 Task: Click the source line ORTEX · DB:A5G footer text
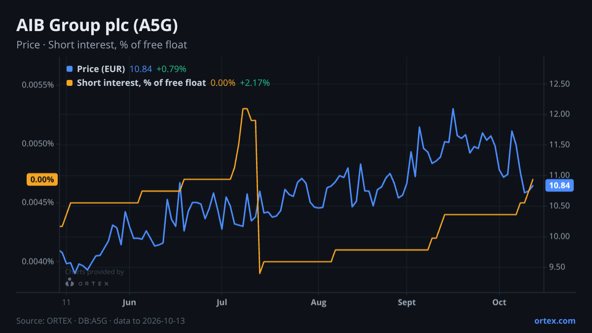[101, 321]
